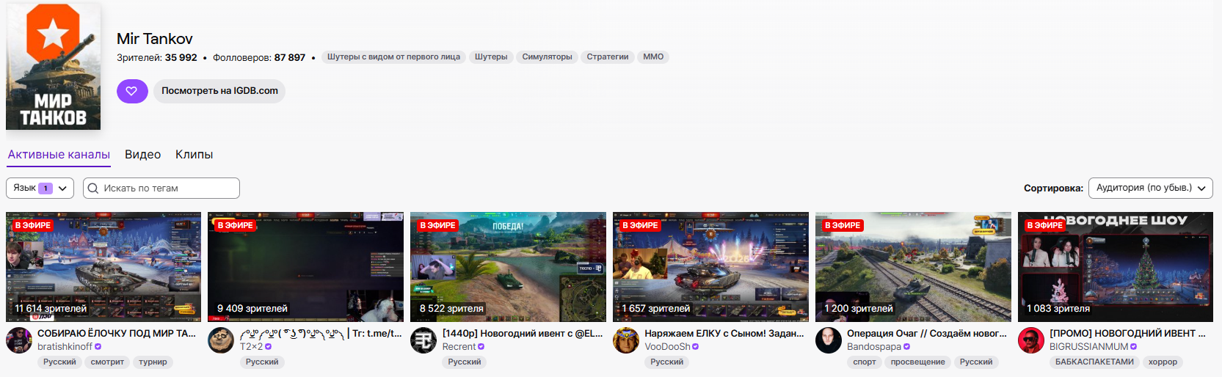This screenshot has width=1222, height=377.
Task: Focus the Искать по тегам search field
Action: (x=161, y=188)
